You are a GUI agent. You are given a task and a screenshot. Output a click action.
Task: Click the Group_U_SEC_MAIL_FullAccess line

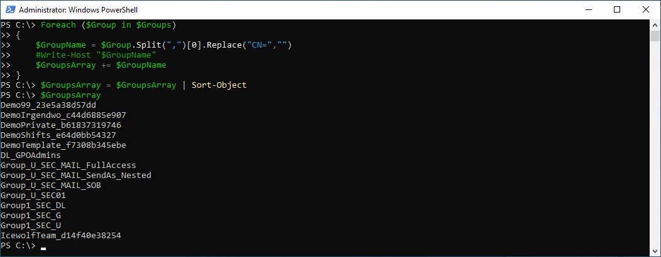pos(68,165)
